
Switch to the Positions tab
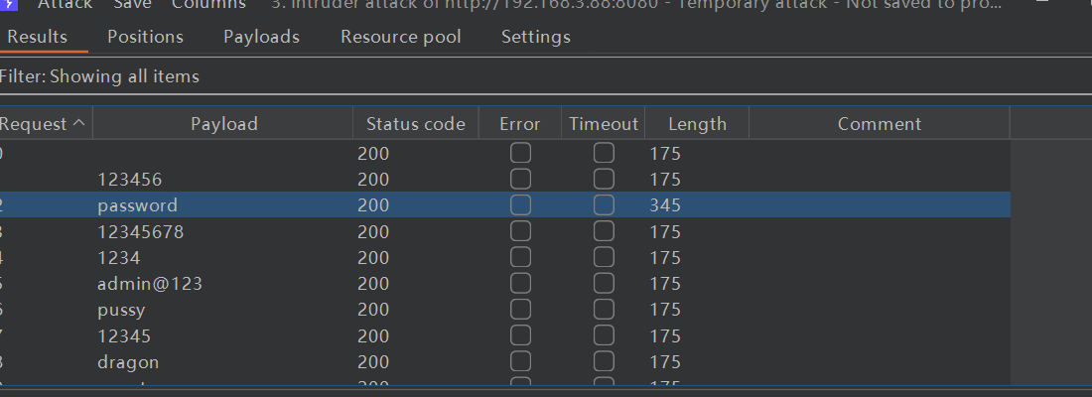pyautogui.click(x=145, y=37)
